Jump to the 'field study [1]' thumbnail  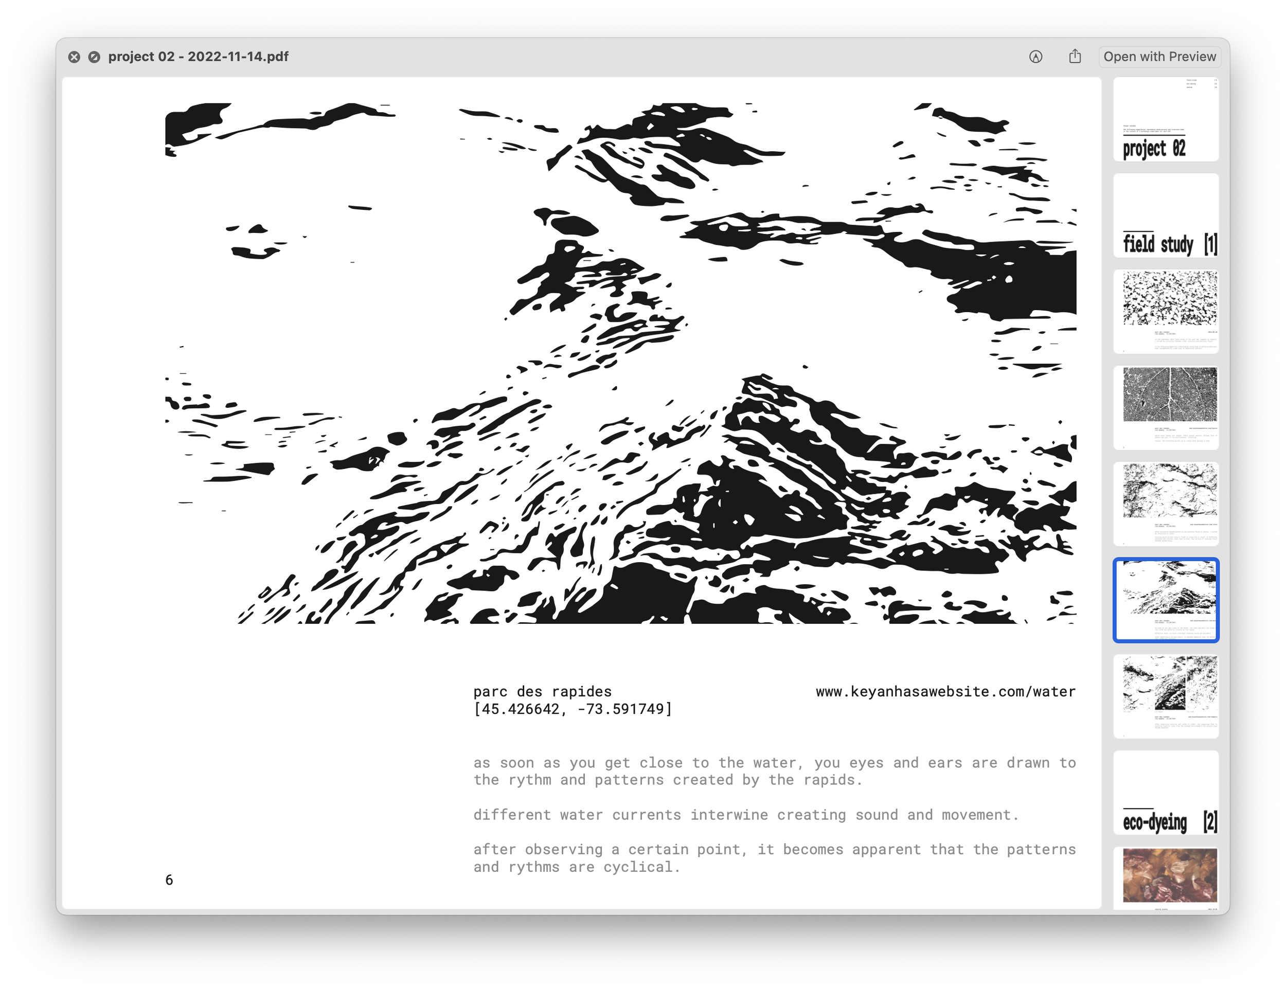[1166, 215]
